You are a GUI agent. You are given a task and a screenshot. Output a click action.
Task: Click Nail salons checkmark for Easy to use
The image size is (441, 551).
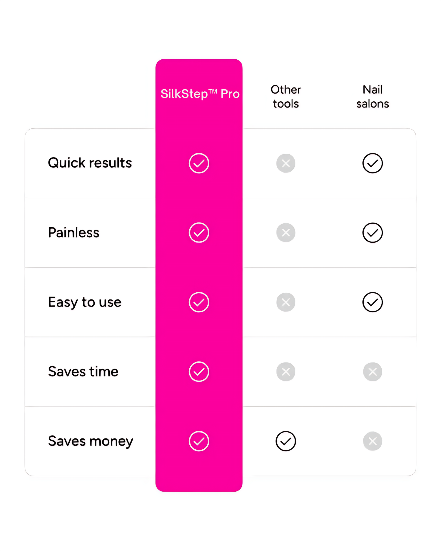point(372,302)
